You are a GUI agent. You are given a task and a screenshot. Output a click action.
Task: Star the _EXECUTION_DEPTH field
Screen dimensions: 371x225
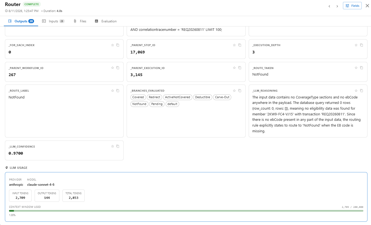pos(356,45)
